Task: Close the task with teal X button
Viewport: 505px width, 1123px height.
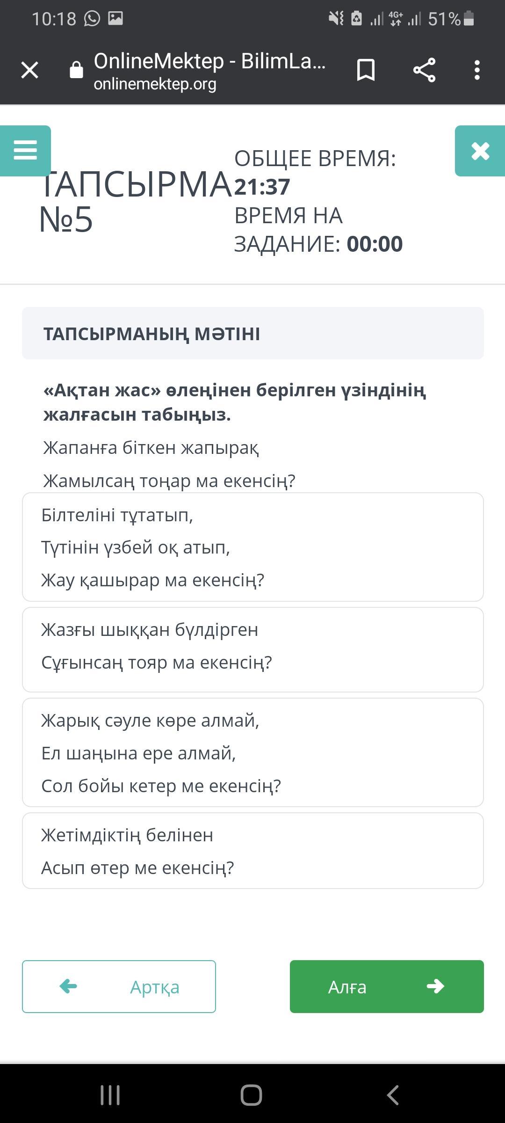Action: (480, 151)
